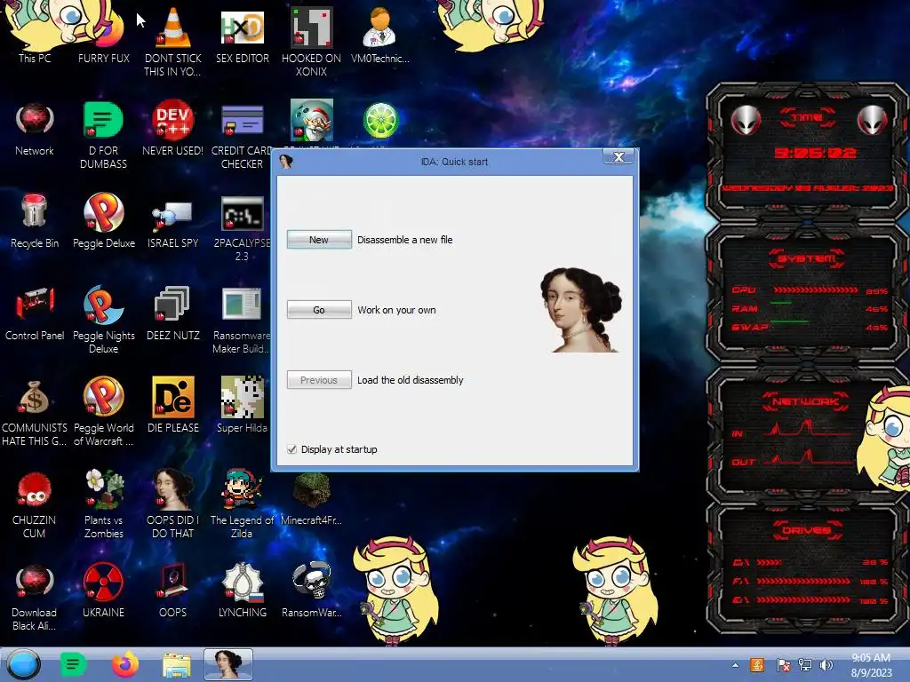Select the UKRAINE radiation icon

click(x=103, y=591)
